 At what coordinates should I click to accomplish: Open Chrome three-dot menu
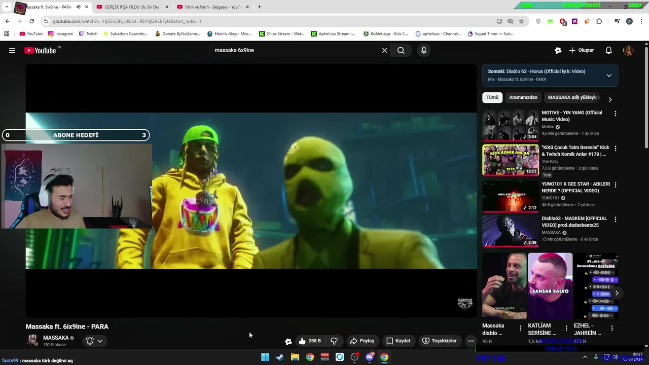[x=642, y=21]
